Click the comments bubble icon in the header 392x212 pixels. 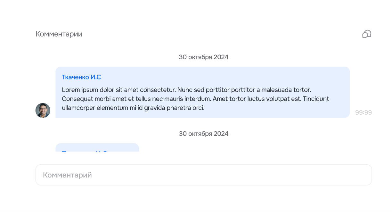click(x=367, y=34)
